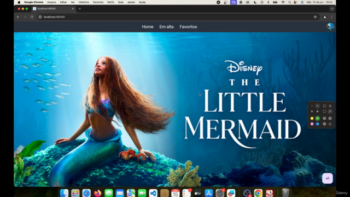Click the highlighted purple screen-annotation menu bar icon

click(234, 2)
